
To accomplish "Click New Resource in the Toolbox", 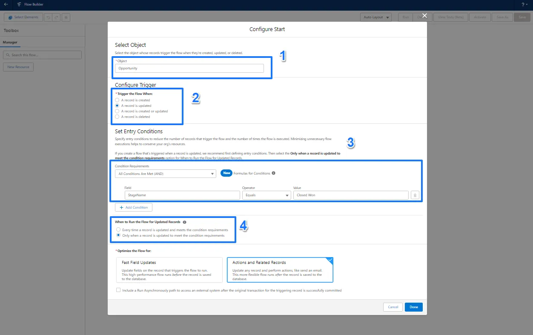I will point(18,67).
